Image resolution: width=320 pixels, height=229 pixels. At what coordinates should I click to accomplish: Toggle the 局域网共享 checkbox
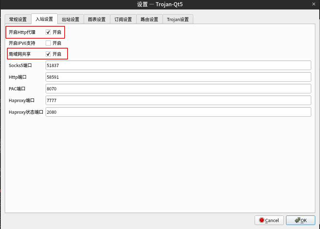(x=48, y=54)
